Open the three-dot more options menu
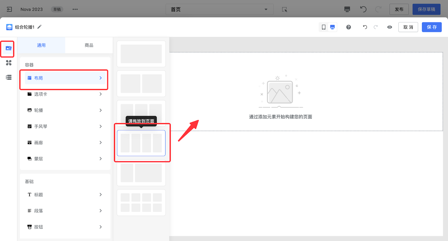Image resolution: width=448 pixels, height=241 pixels. tap(75, 9)
